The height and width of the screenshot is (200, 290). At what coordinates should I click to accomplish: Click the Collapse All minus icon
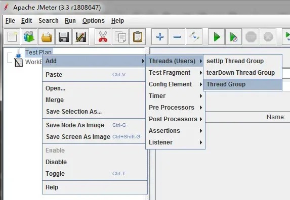[177, 37]
